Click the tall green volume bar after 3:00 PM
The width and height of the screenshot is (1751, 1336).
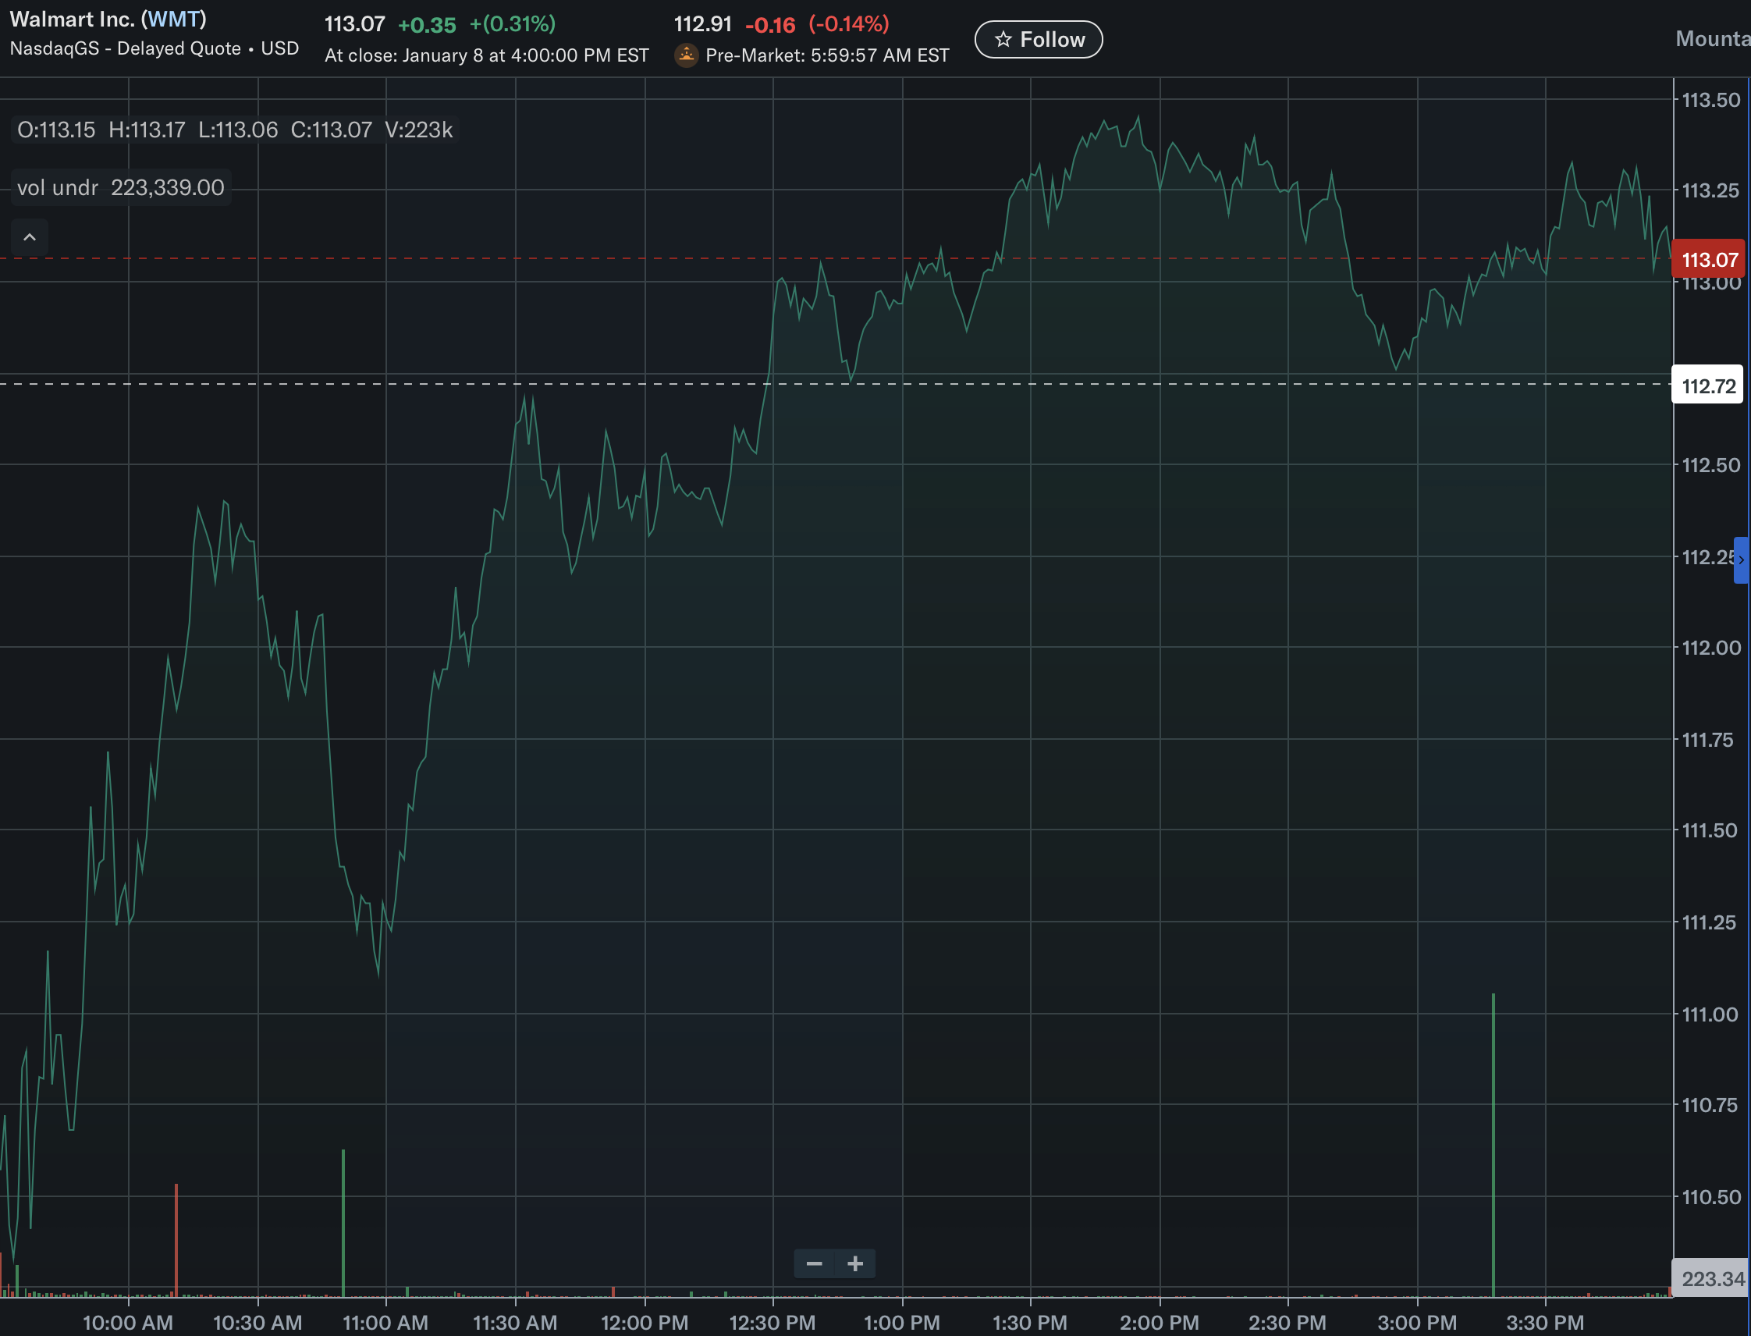(1493, 1145)
